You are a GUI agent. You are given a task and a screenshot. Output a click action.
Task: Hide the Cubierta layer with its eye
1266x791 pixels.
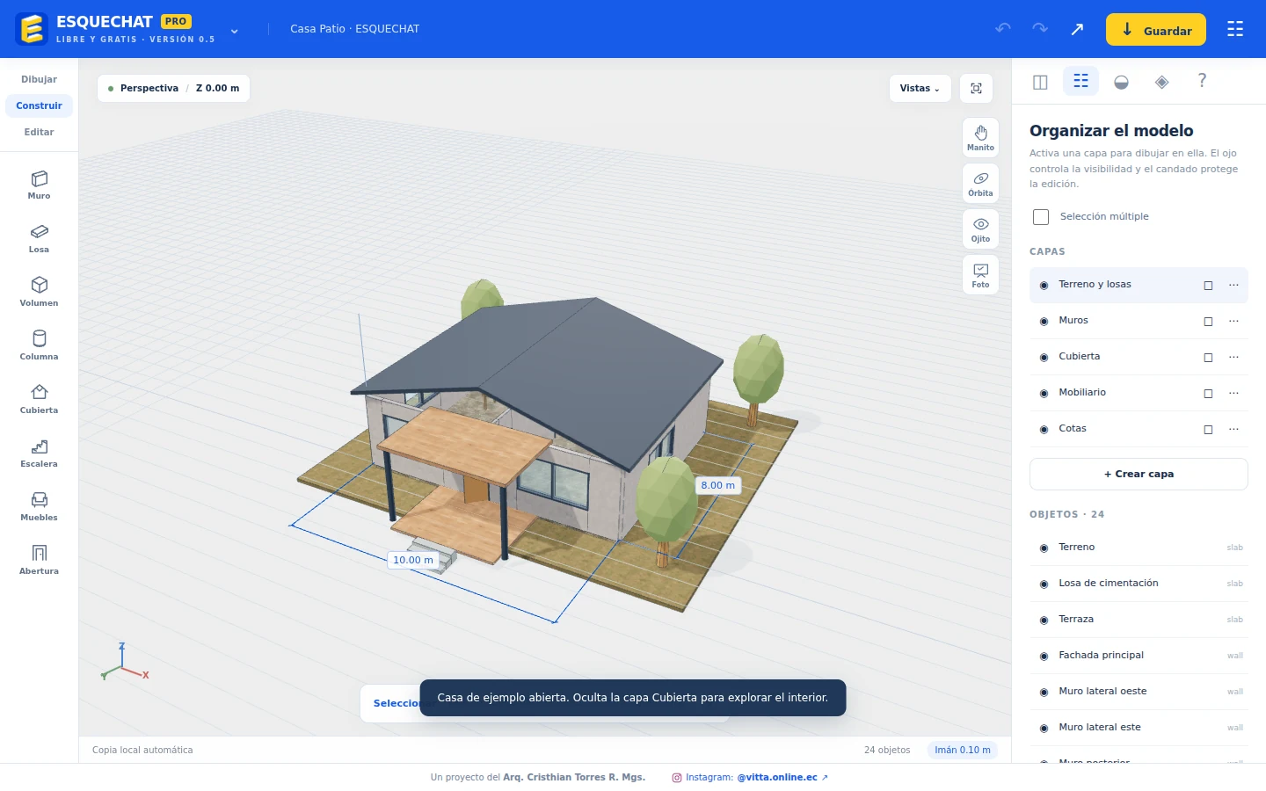tap(1044, 358)
